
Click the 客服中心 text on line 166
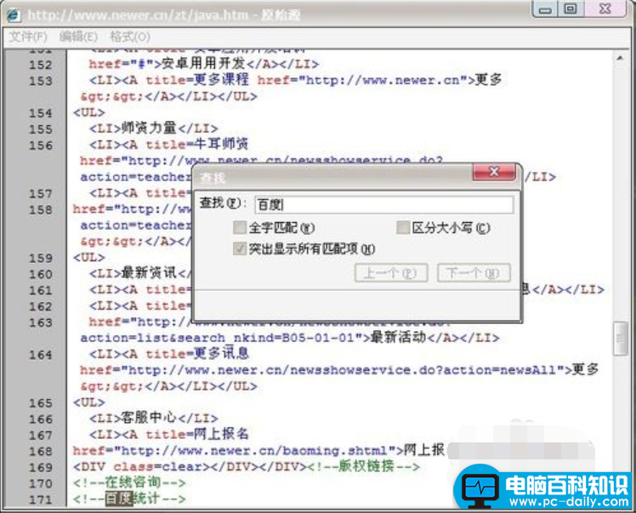tap(149, 418)
